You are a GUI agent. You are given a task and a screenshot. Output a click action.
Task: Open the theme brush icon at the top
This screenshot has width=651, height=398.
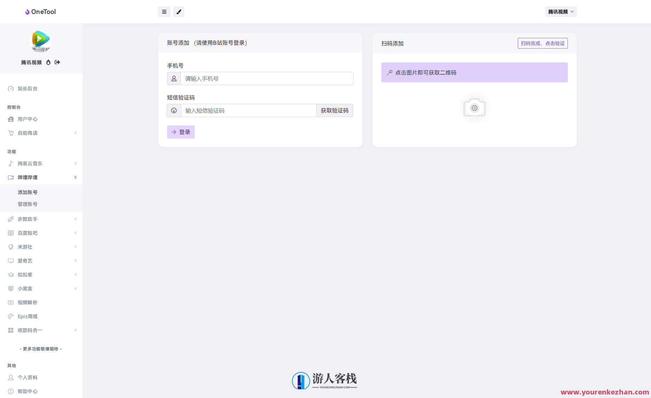click(178, 11)
